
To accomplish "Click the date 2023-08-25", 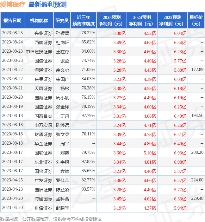I will 12,33.
